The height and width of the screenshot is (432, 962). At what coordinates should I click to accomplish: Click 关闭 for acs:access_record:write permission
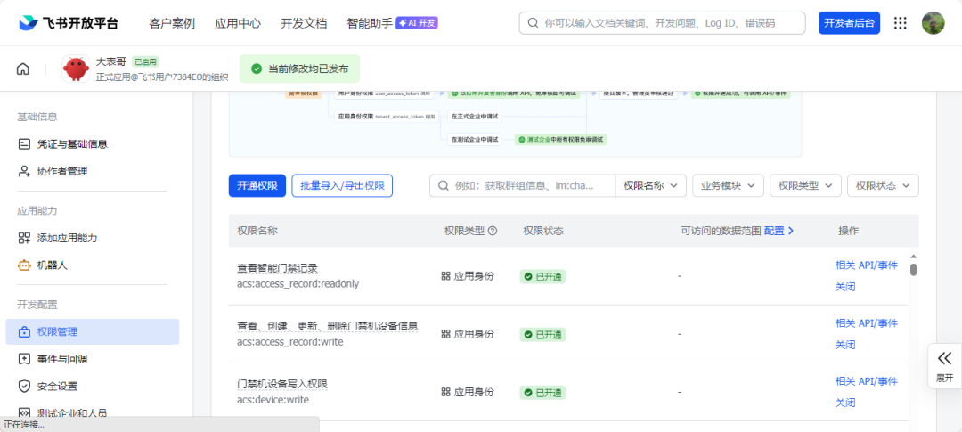pos(845,345)
